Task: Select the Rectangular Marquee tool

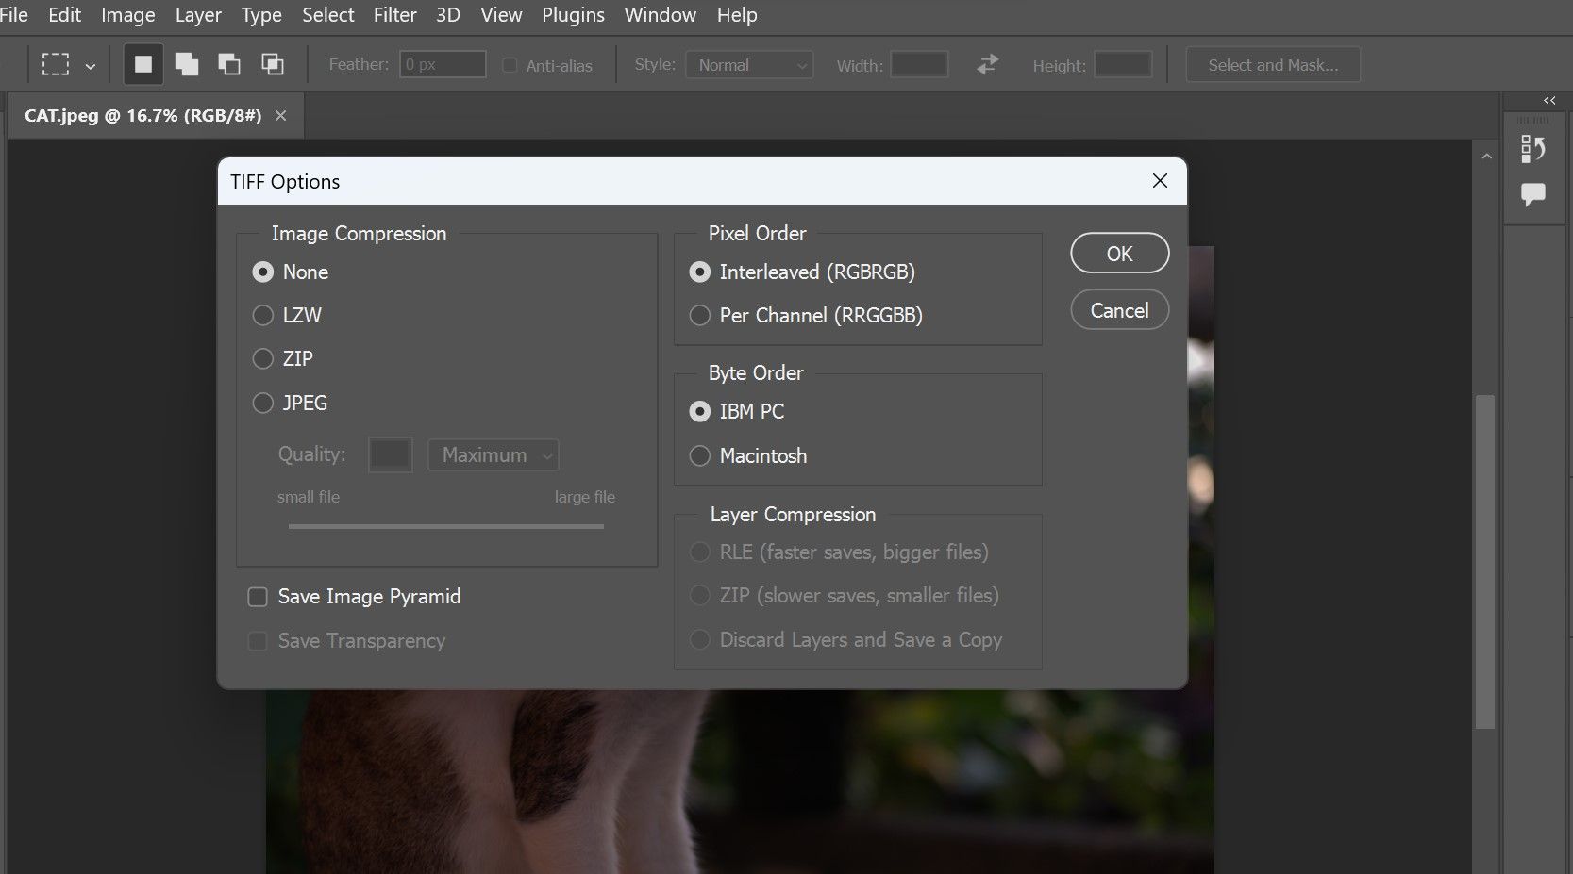Action: pyautogui.click(x=55, y=63)
